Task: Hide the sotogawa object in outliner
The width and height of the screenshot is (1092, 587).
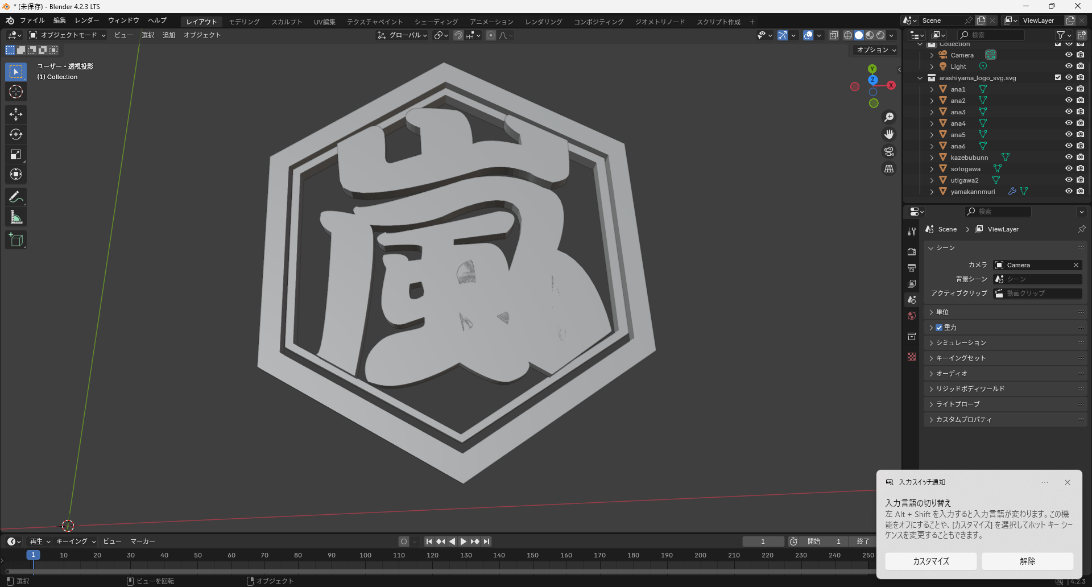Action: (1069, 169)
